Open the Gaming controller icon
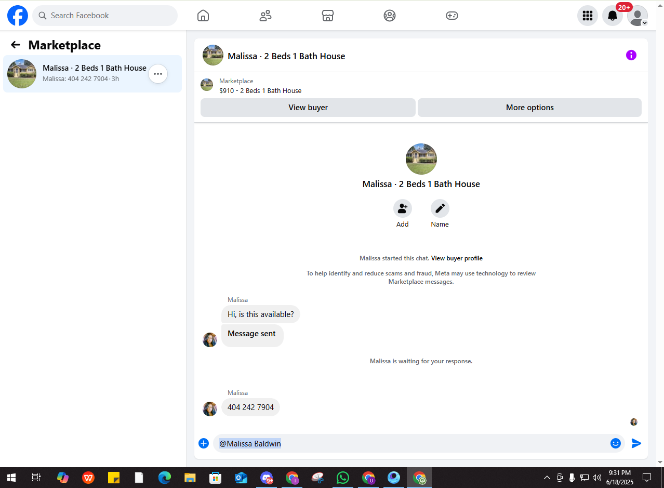 tap(452, 16)
